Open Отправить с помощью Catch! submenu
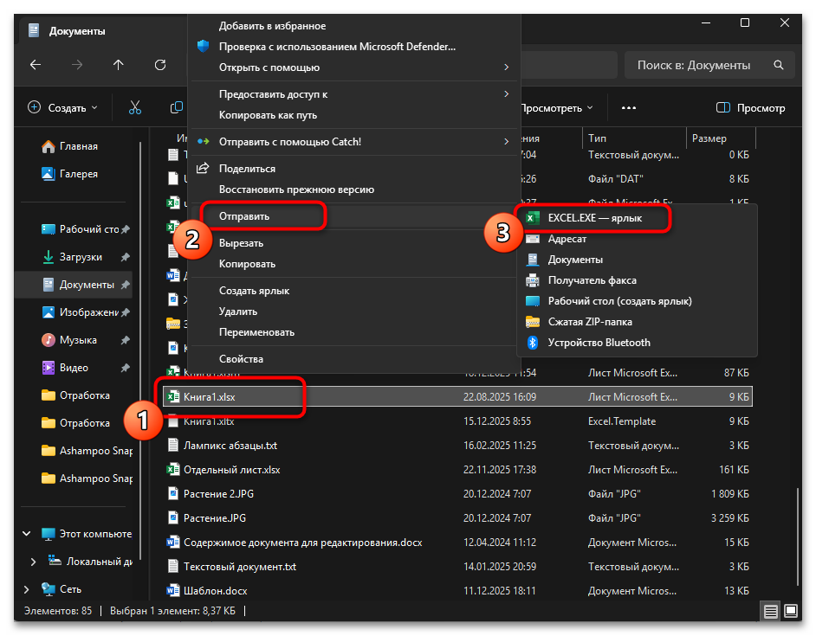The width and height of the screenshot is (816, 636). (354, 141)
